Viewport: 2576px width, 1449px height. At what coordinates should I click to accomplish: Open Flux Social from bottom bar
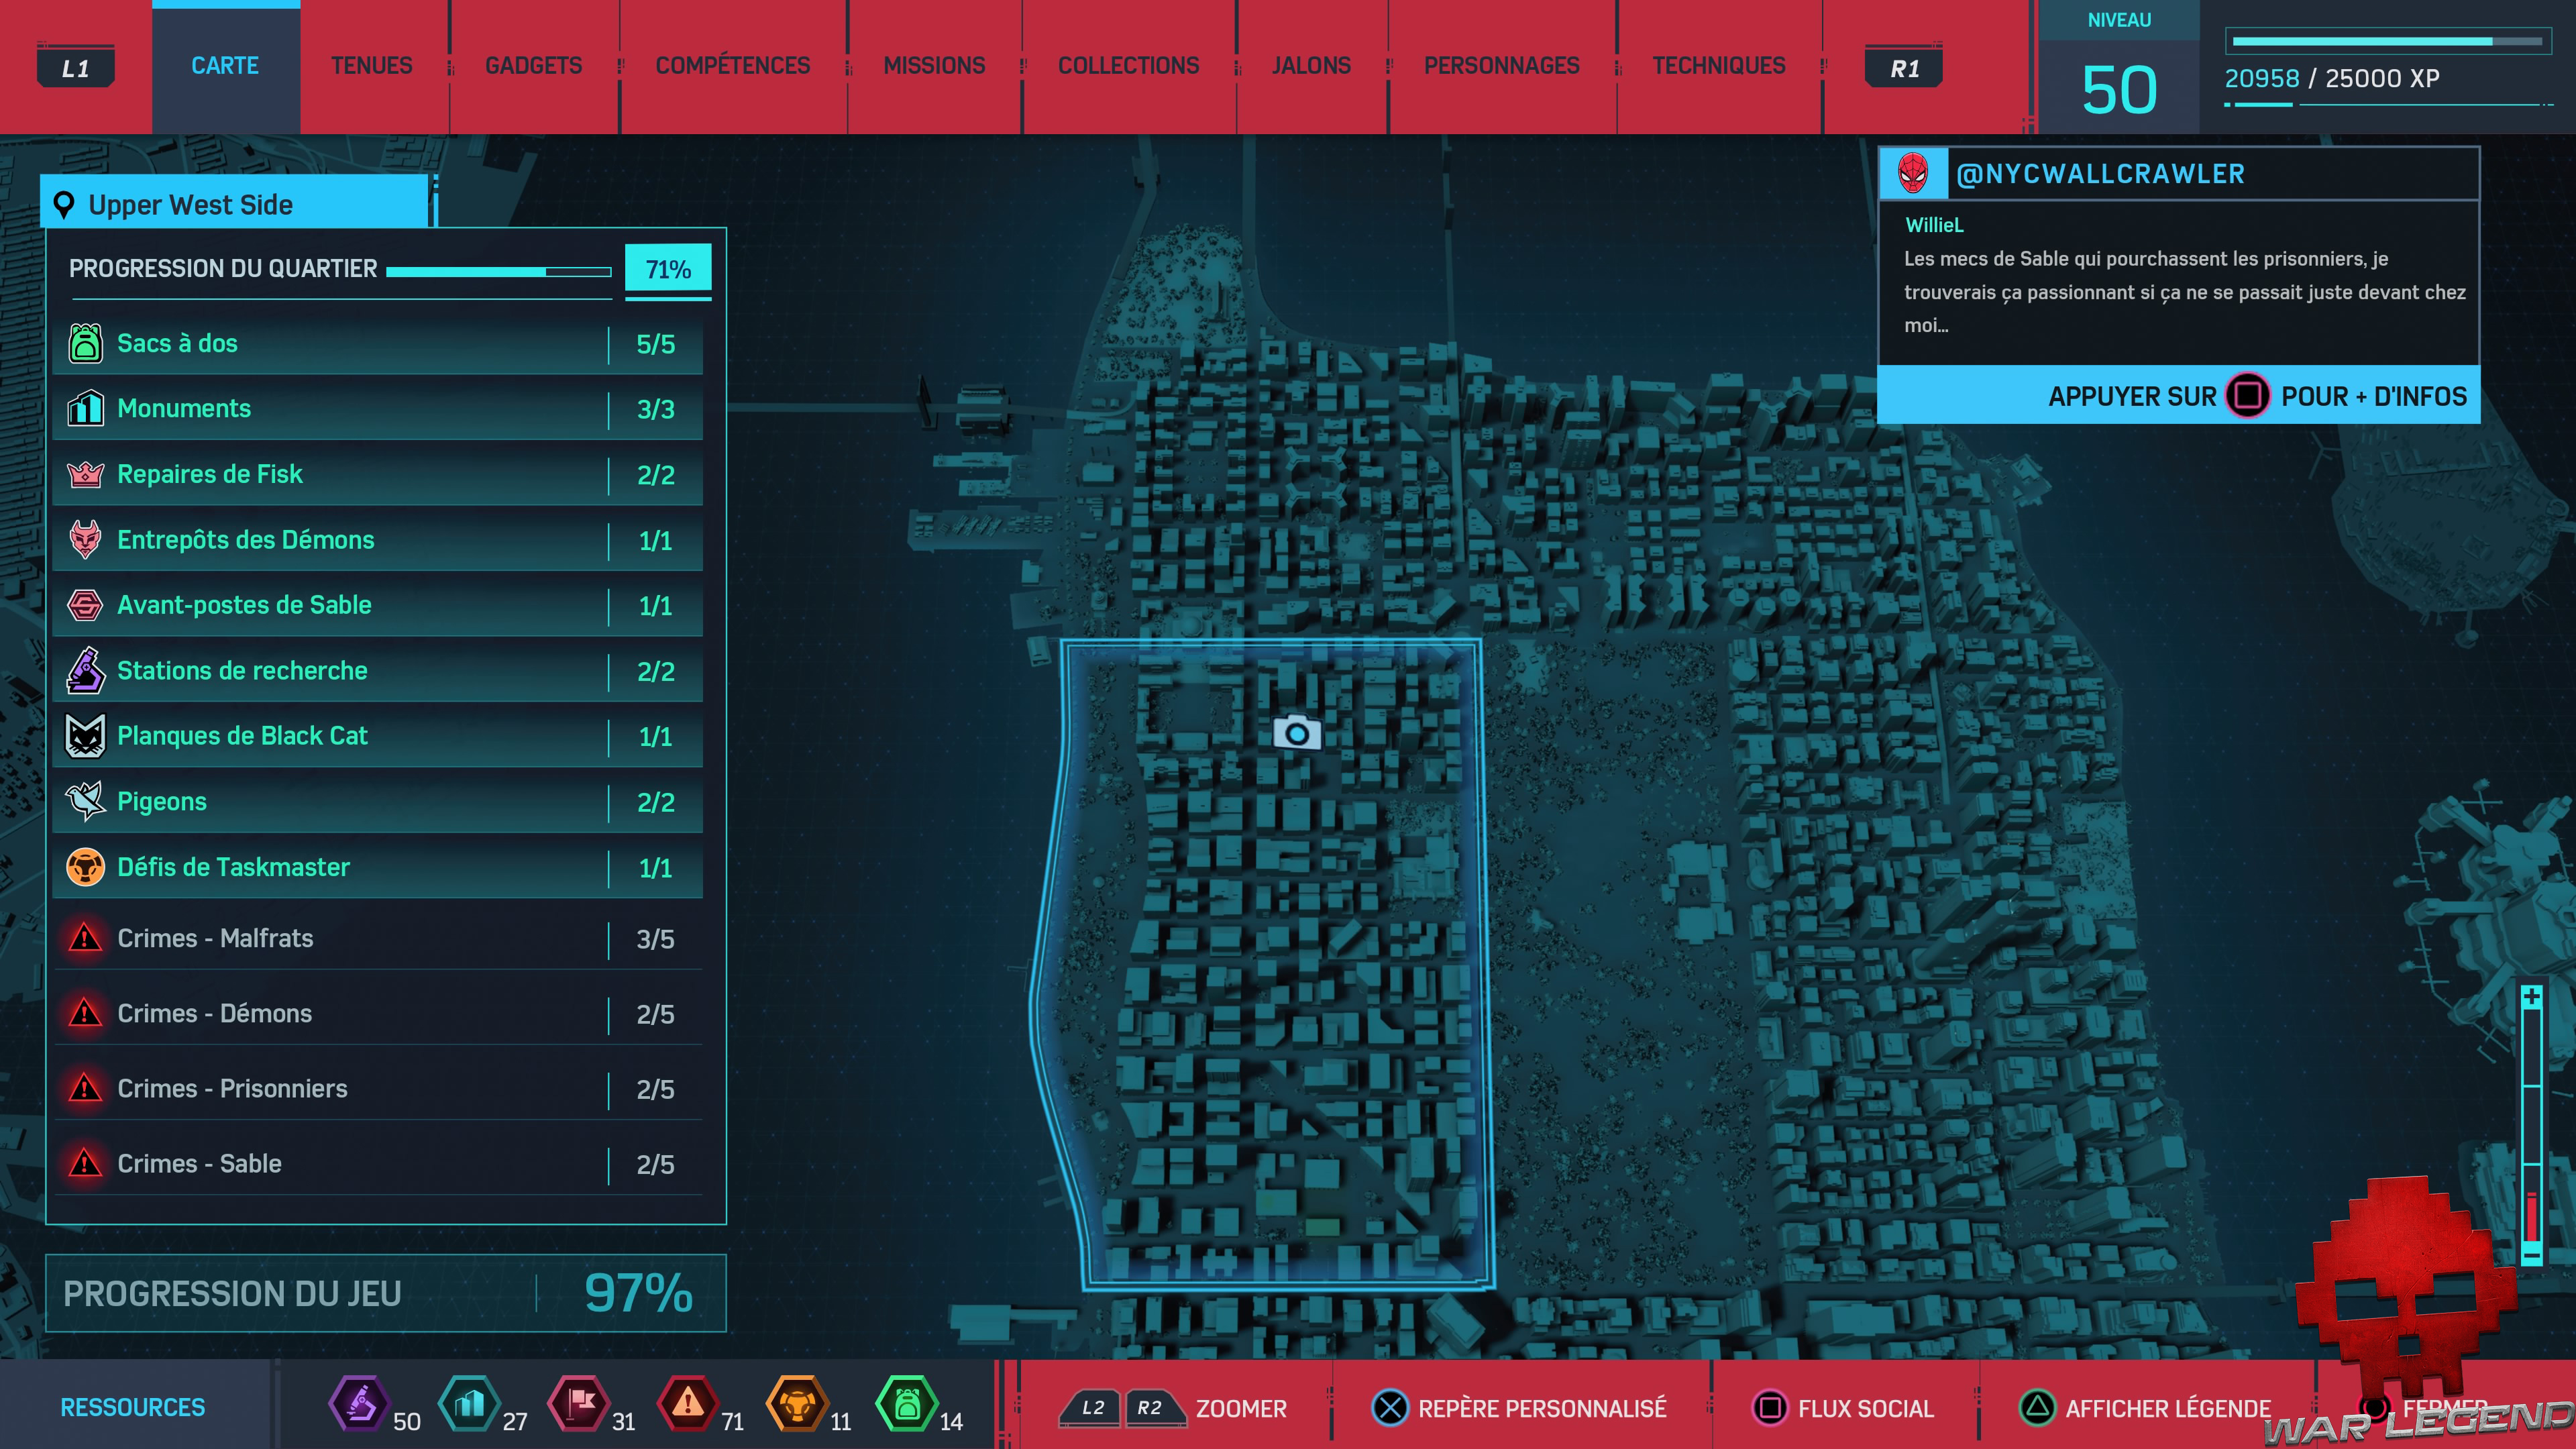click(1845, 1408)
